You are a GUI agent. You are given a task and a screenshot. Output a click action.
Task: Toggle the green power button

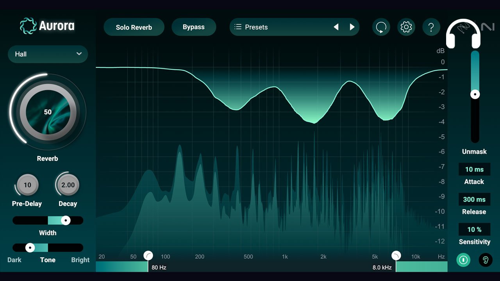463,260
